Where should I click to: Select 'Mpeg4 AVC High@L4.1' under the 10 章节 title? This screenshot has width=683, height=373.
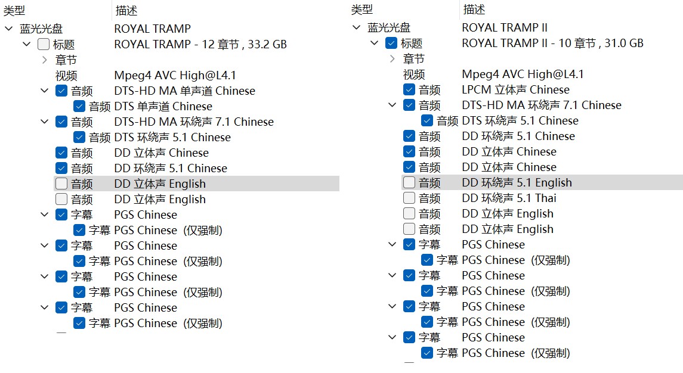pyautogui.click(x=523, y=74)
